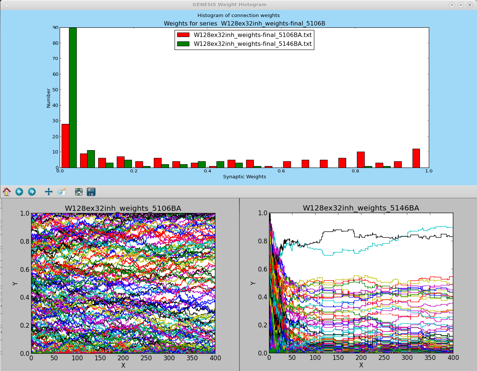Roll up the window with the down-arrow button

tap(452, 5)
